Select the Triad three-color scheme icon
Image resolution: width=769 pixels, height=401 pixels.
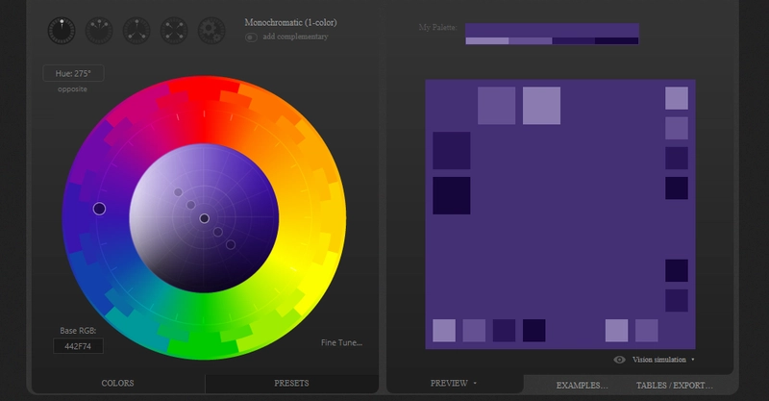(x=136, y=31)
